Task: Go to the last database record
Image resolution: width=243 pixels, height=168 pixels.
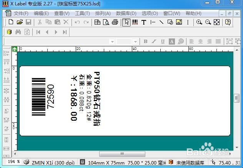Action: pos(65,32)
